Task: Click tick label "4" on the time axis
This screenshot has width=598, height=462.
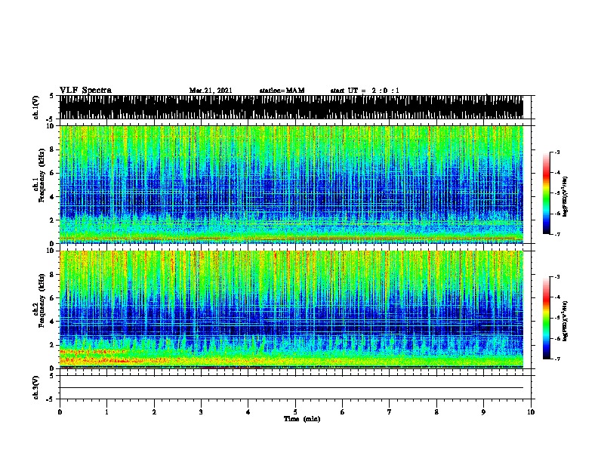Action: 248,412
